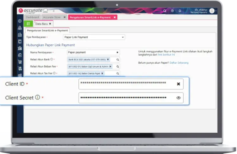237x154 pixels.
Task: Open the shopping cart sidebar icon
Action: (x=20, y=62)
